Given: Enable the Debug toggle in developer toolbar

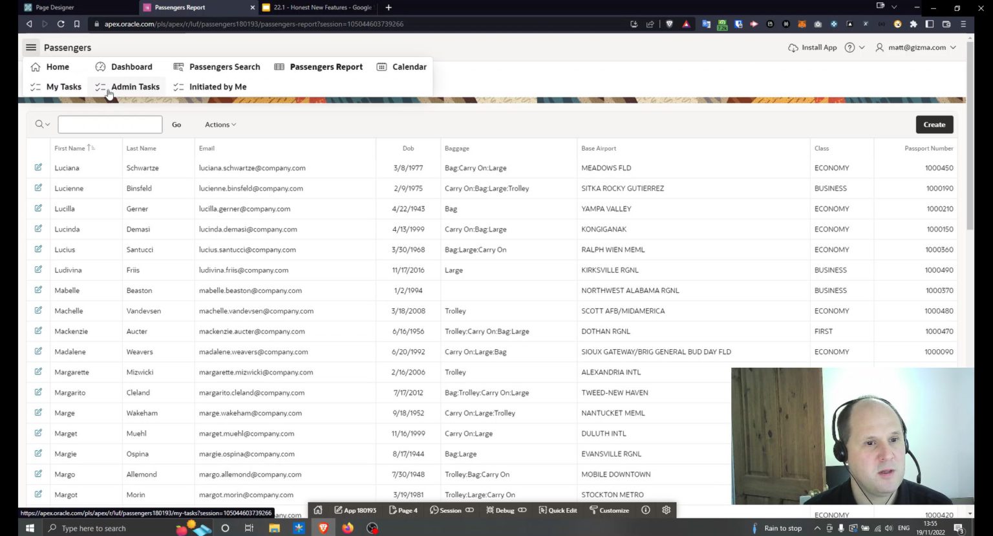Looking at the screenshot, I should click(x=522, y=510).
